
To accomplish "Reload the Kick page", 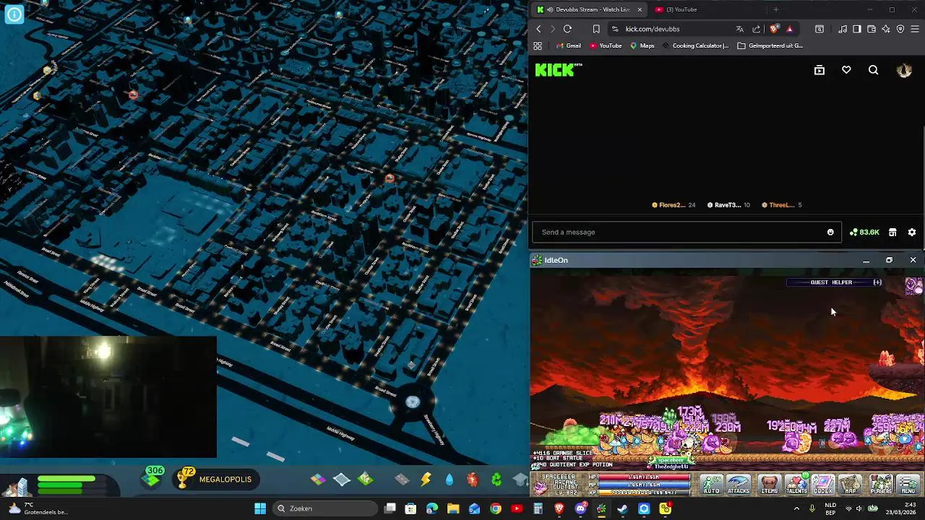I will tap(567, 29).
